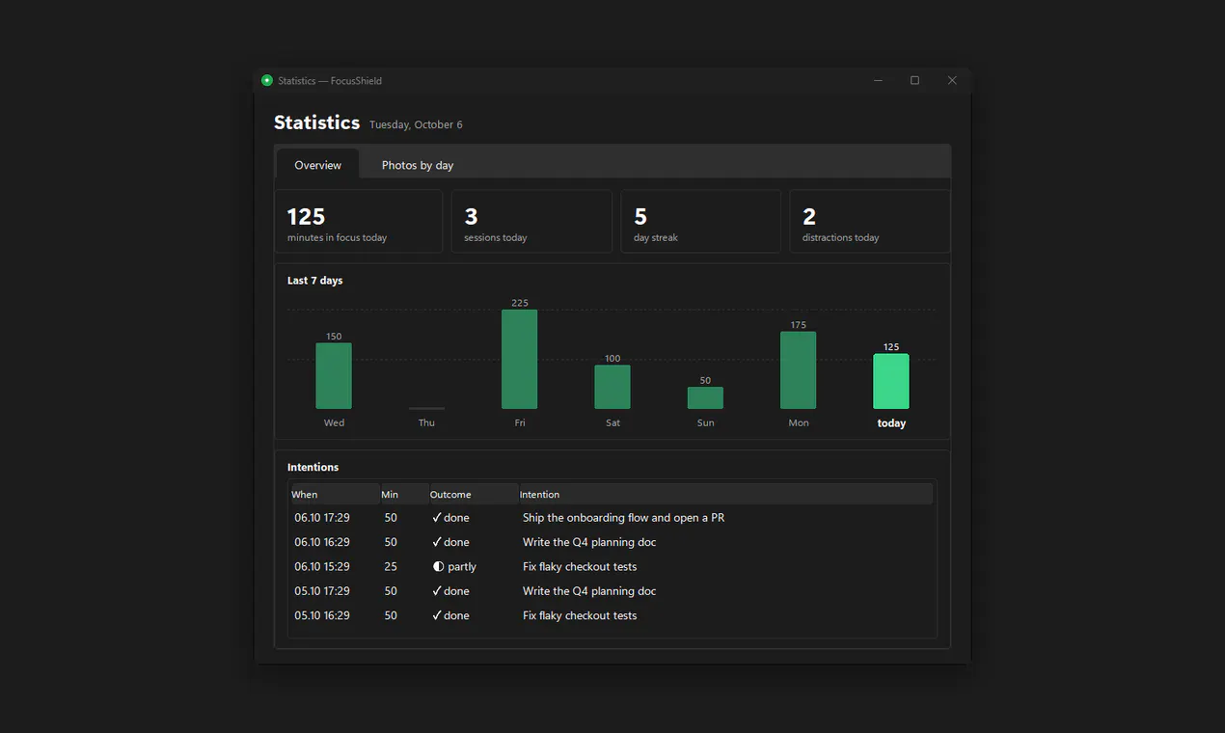Select the Wed bar showing 150

pos(334,376)
